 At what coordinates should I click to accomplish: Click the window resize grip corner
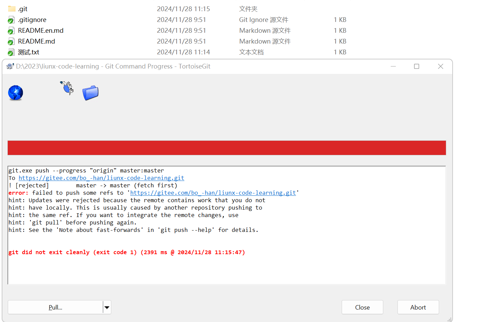(450, 319)
